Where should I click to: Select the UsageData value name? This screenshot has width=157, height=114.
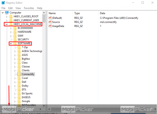(58, 26)
